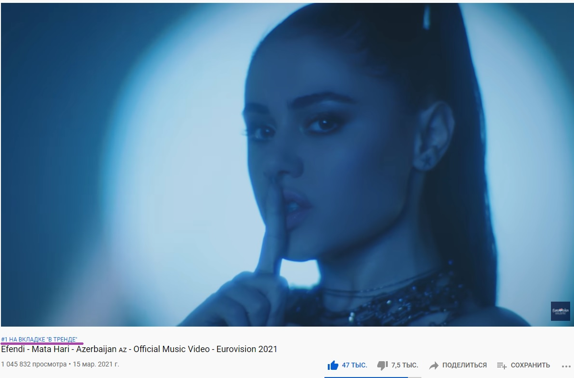
Task: Click the video frame to toggle playback
Action: [287, 164]
